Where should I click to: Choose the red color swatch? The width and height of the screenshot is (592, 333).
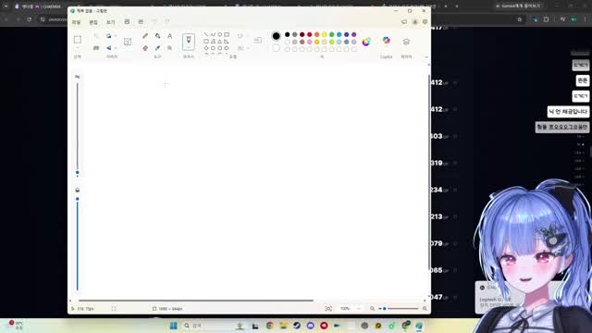[x=310, y=35]
